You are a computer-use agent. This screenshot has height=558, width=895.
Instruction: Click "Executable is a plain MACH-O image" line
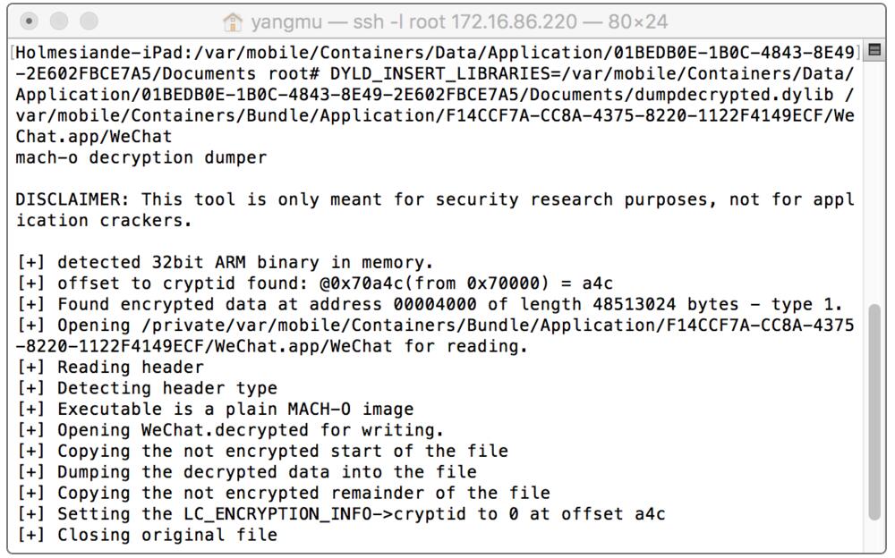(215, 409)
